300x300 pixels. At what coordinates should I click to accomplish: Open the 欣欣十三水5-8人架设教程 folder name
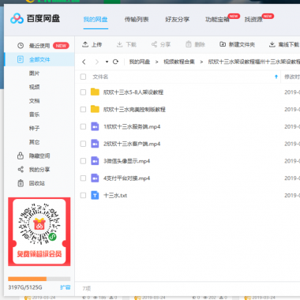click(133, 92)
